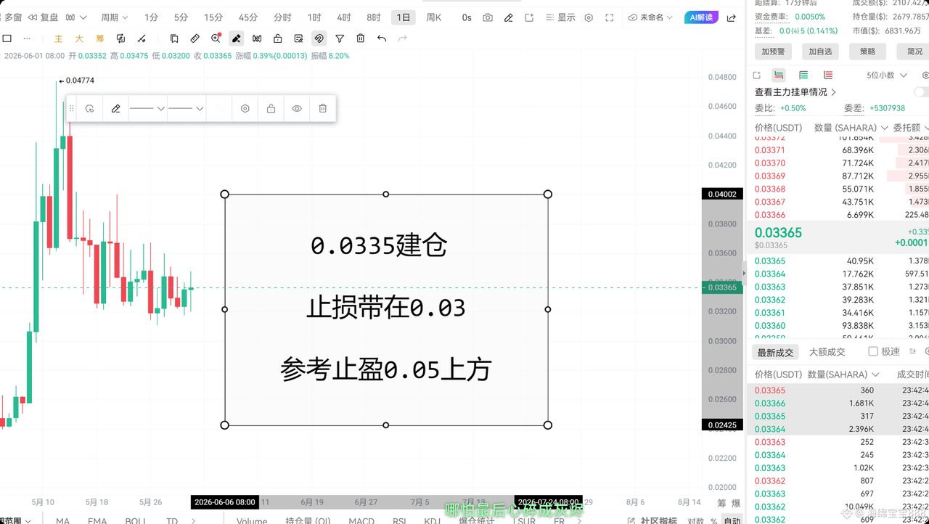Tick the 极速 checkbox
The height and width of the screenshot is (524, 929).
point(873,351)
